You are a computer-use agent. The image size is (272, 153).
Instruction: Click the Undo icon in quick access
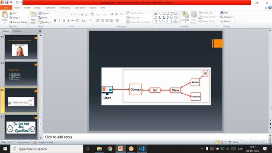click(x=11, y=2)
